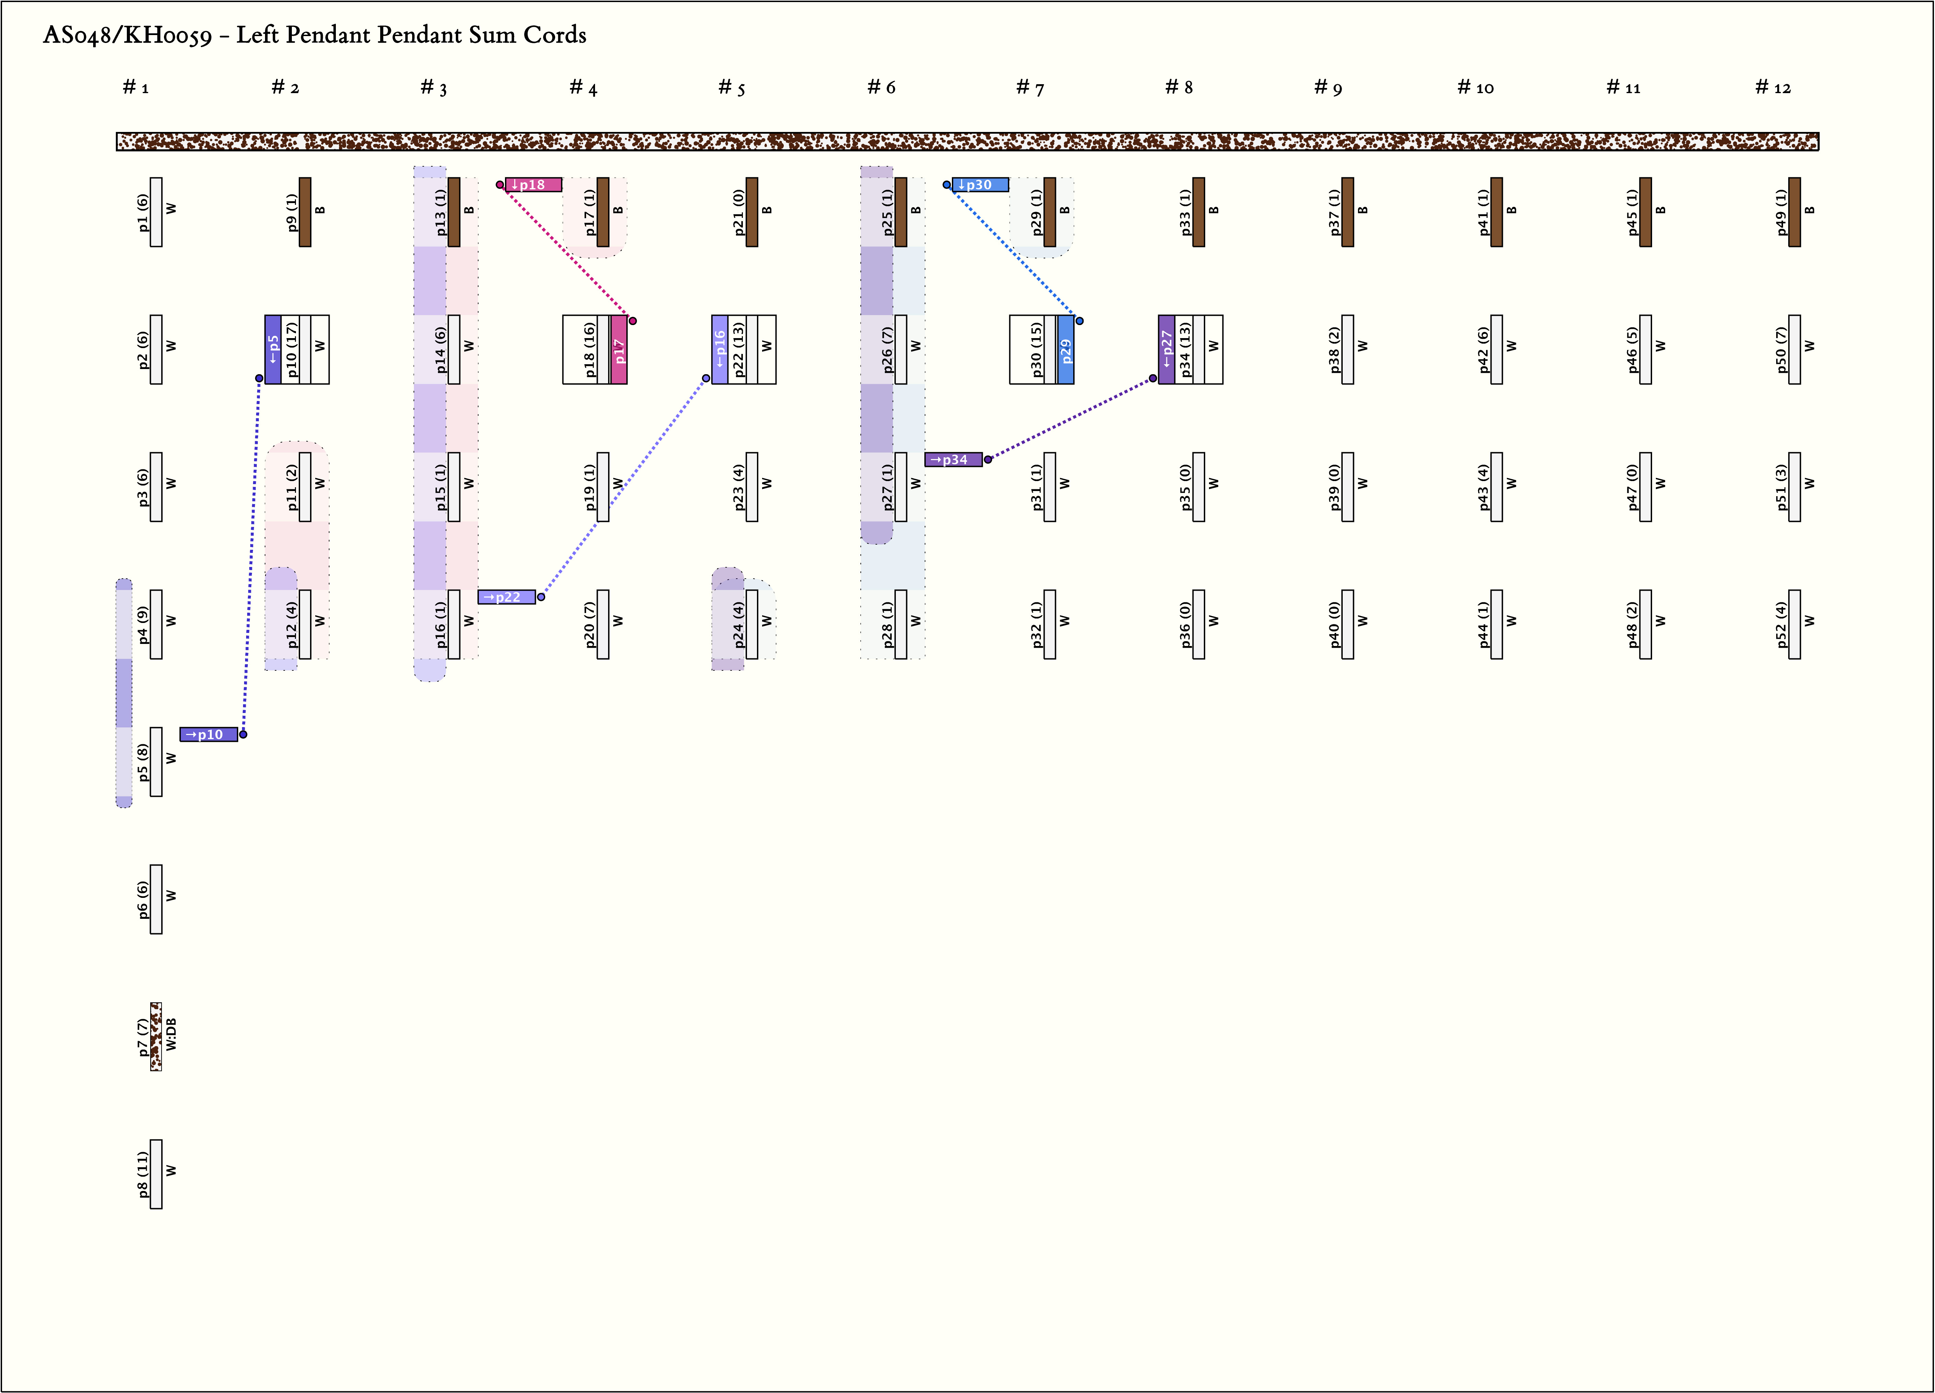Select the ←p27 purple bar
Screen dimensions: 1935x1393
coord(1166,350)
